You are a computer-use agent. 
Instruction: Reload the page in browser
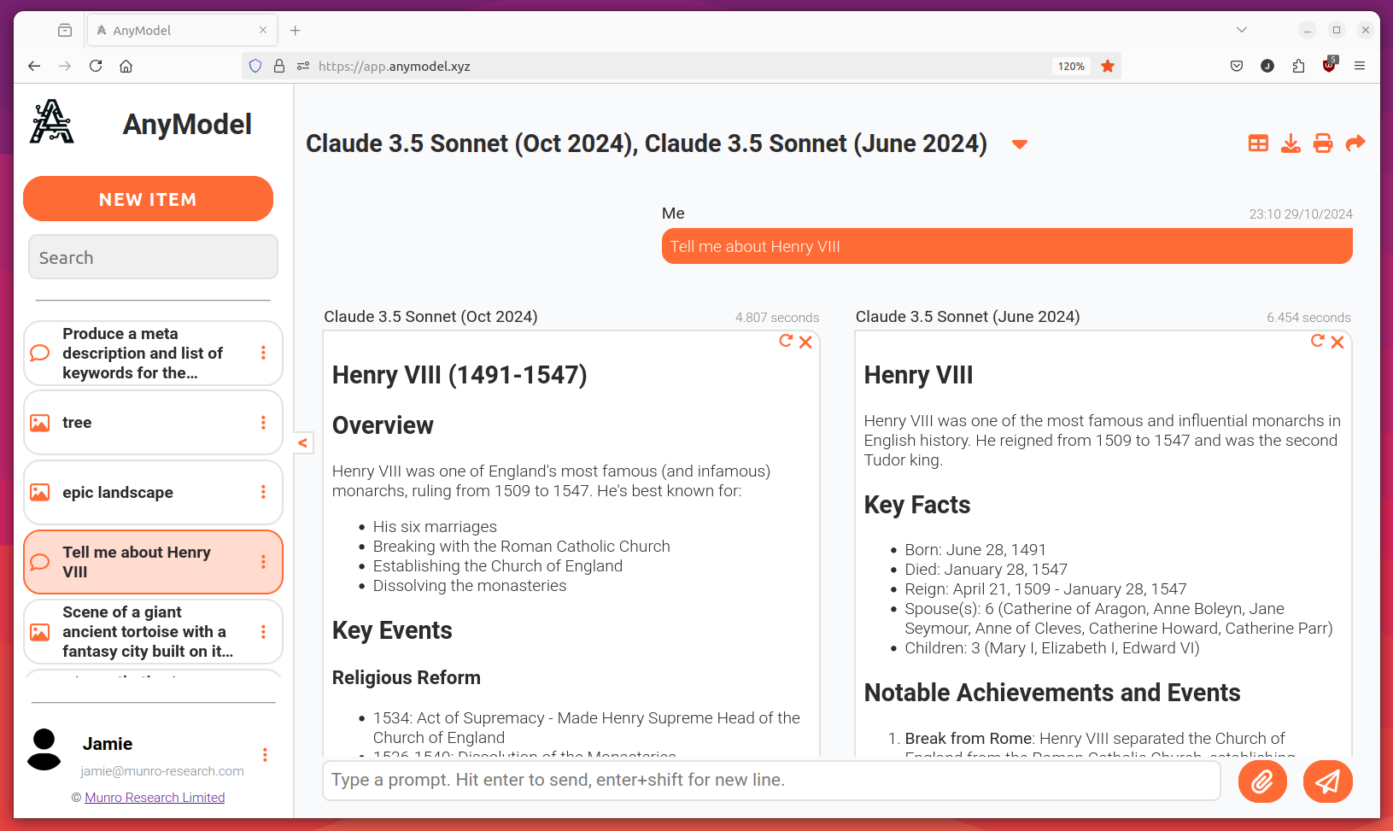[96, 66]
